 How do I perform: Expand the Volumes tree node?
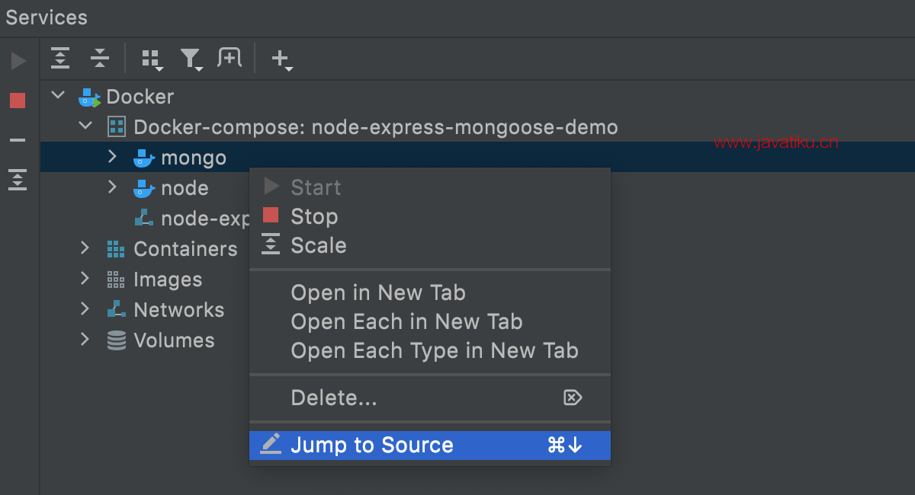coord(85,340)
